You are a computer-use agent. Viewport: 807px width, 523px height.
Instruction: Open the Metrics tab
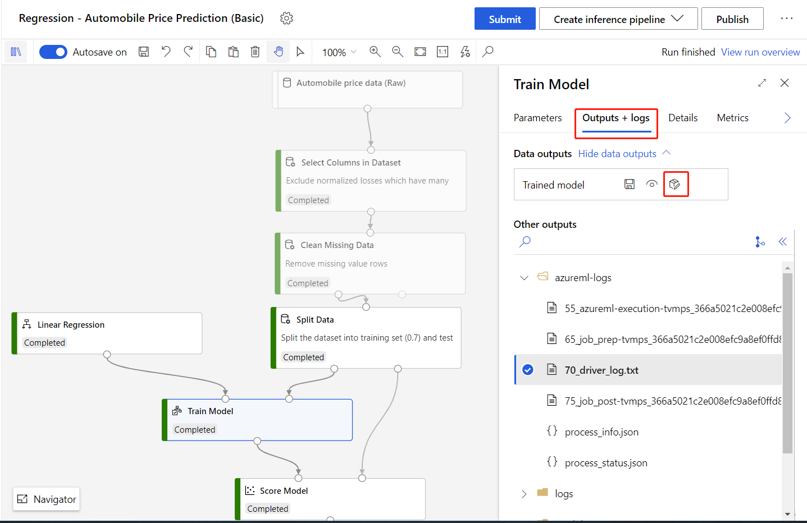point(732,118)
